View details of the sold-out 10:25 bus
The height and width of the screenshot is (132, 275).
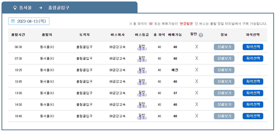pos(224,70)
